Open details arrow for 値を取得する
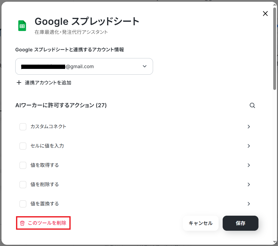The image size is (278, 246). (249, 165)
